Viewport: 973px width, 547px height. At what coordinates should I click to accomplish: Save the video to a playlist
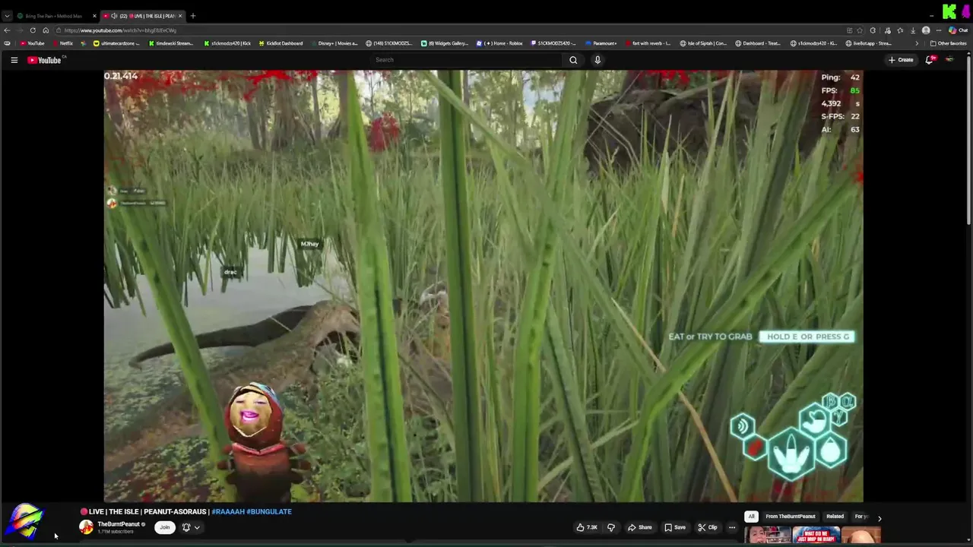pyautogui.click(x=674, y=527)
